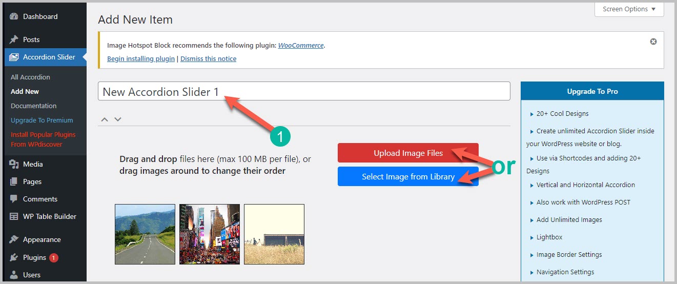Click the 'Add New Item' page heading

(x=135, y=19)
